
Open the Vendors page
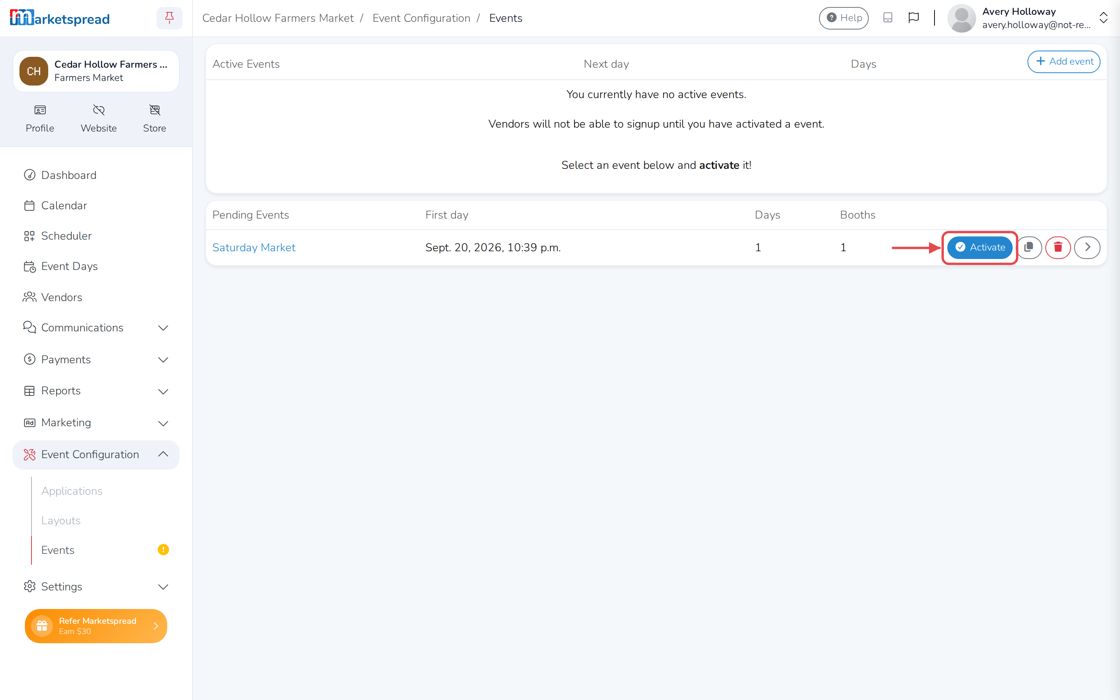point(96,297)
